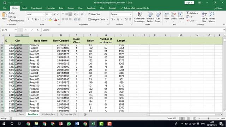Open Format as Table
Viewport: 226px width, 127px height.
(150, 17)
